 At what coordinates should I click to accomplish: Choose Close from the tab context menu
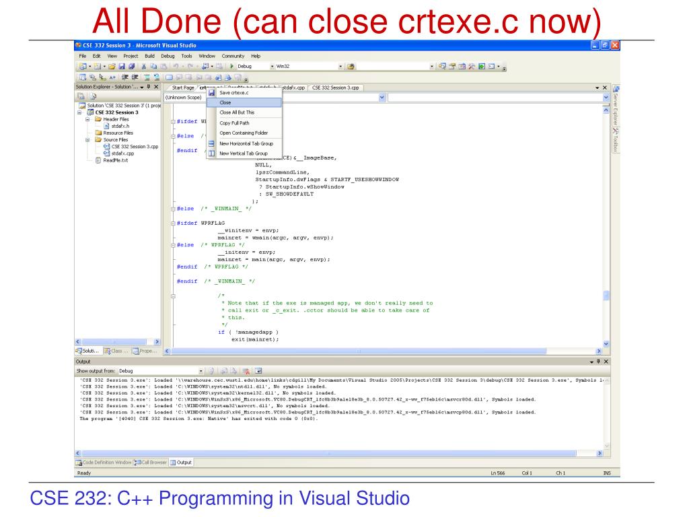point(244,102)
